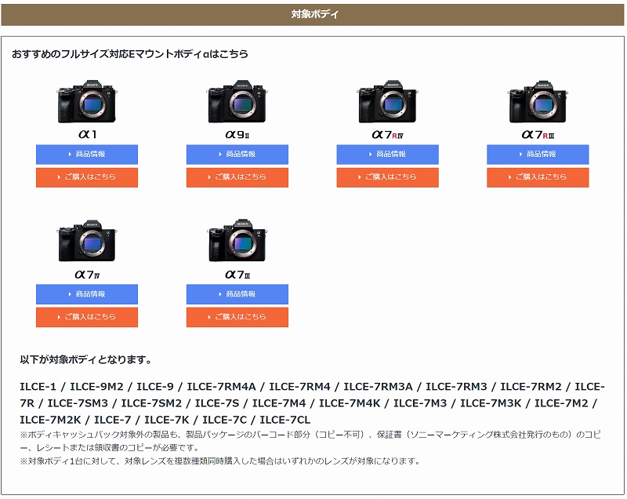
Task: Select the α7 III camera body image
Action: pyautogui.click(x=237, y=241)
